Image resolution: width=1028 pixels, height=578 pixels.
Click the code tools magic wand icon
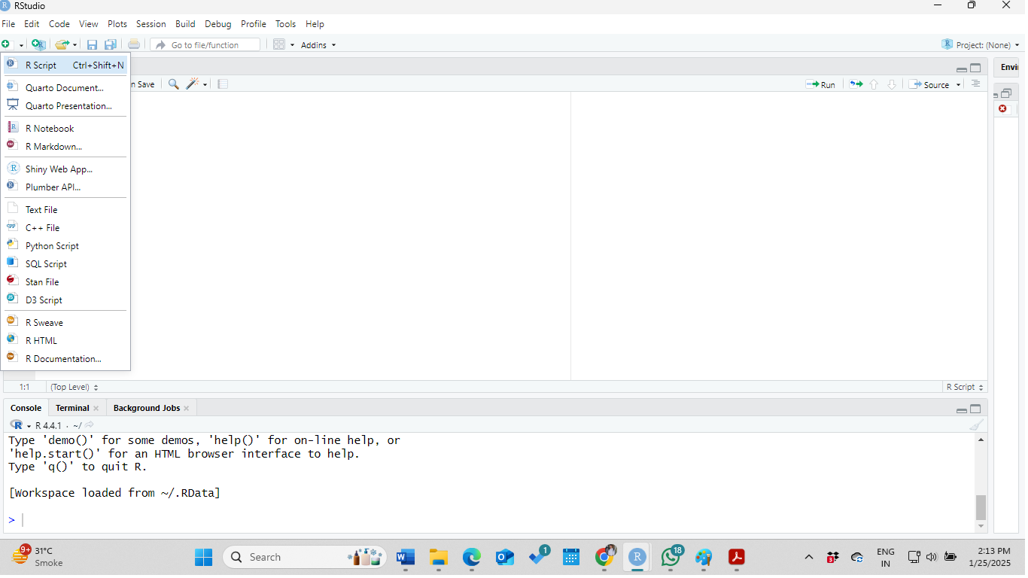point(194,84)
